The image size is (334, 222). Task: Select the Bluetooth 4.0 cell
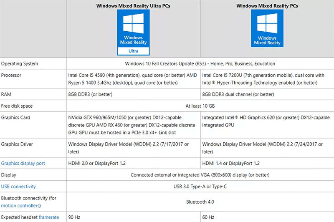pos(200,202)
